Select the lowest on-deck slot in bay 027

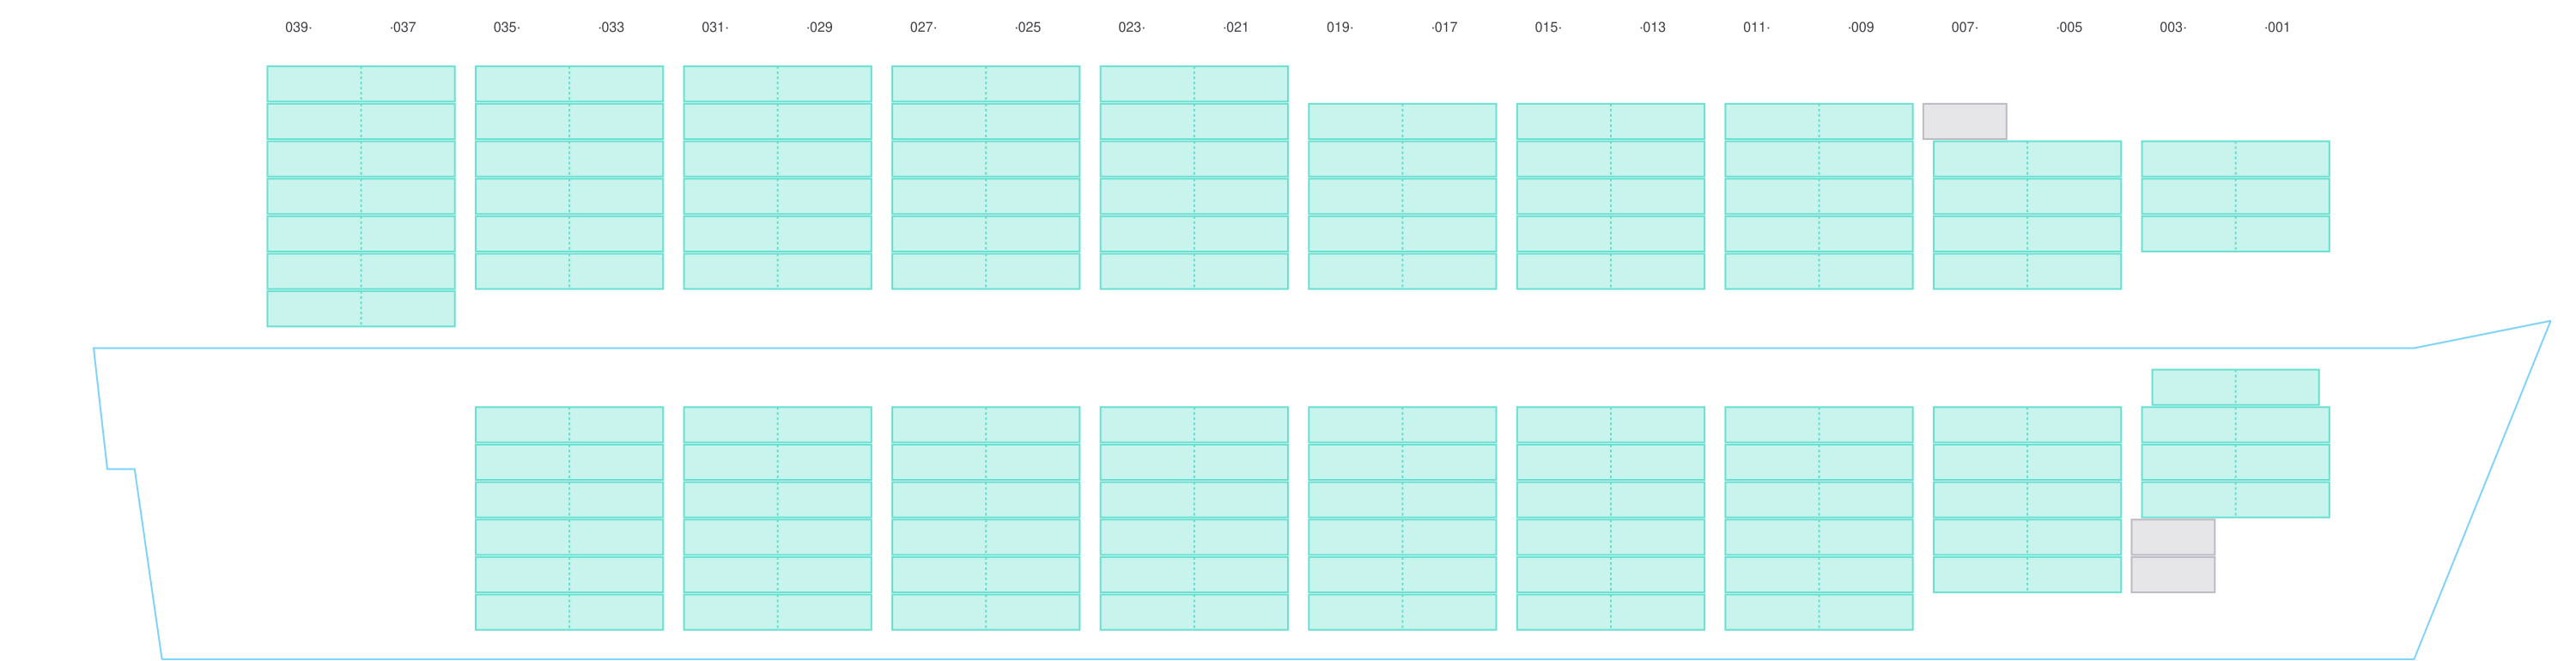(x=939, y=271)
